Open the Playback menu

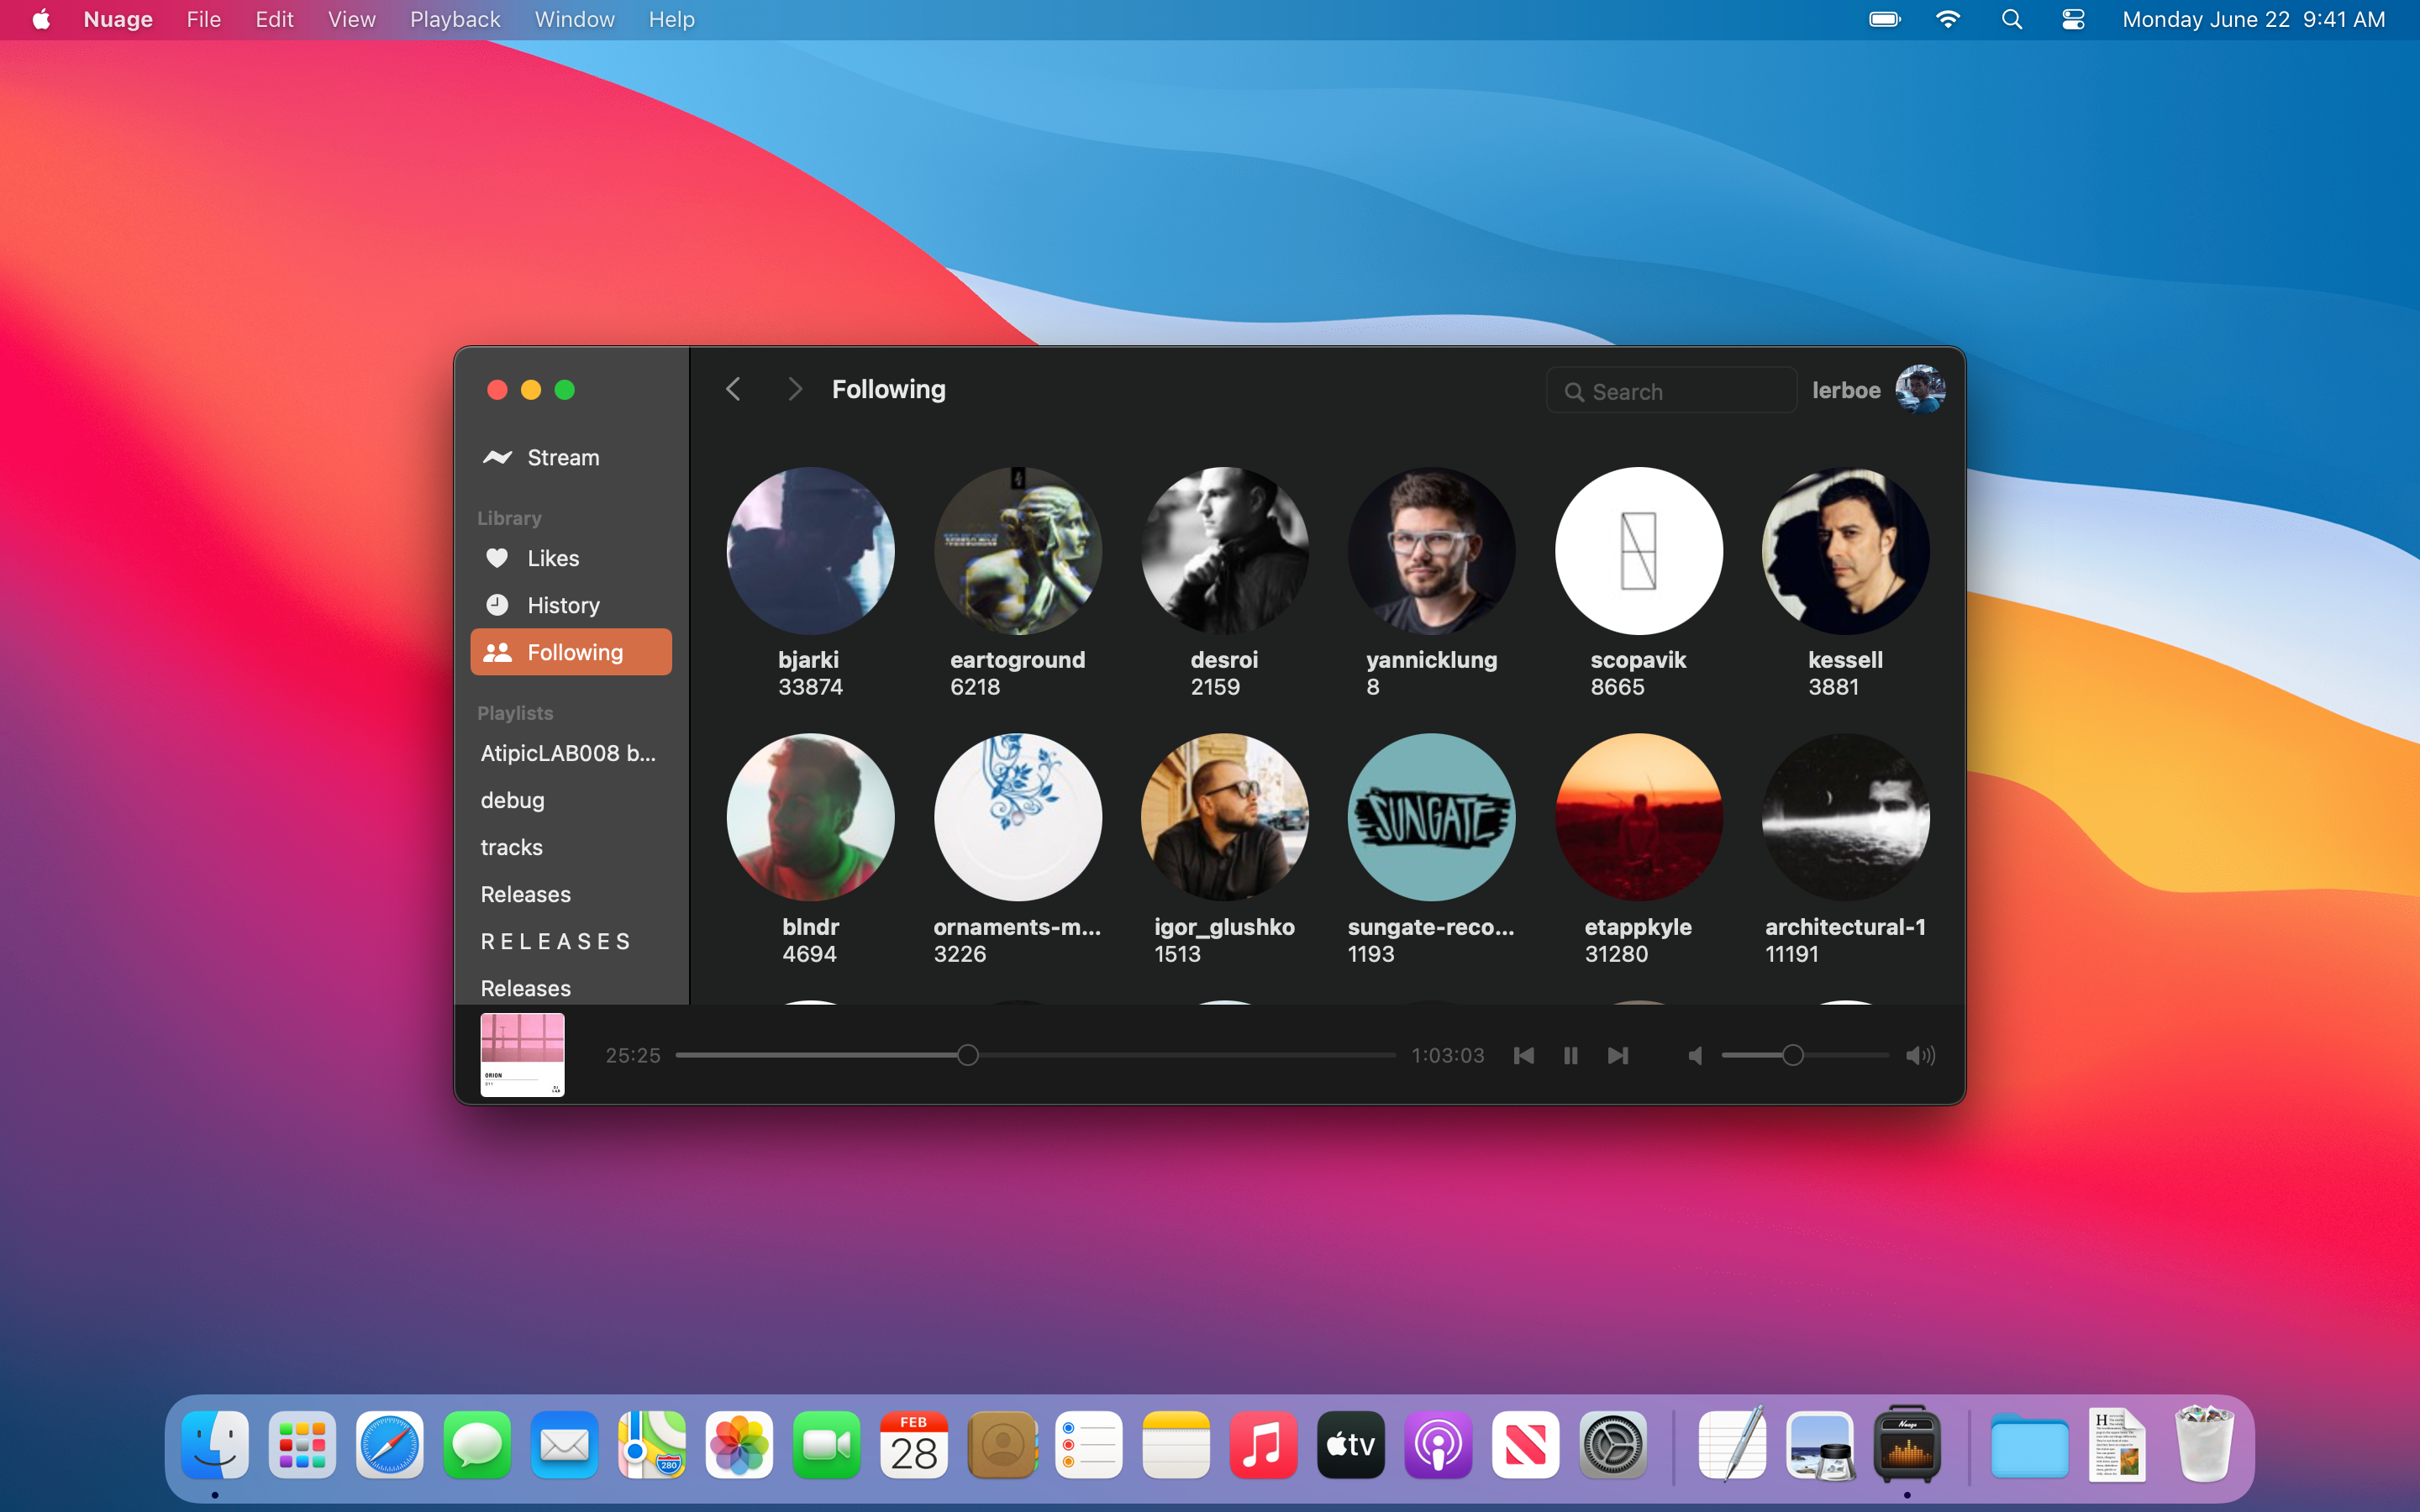click(x=454, y=19)
